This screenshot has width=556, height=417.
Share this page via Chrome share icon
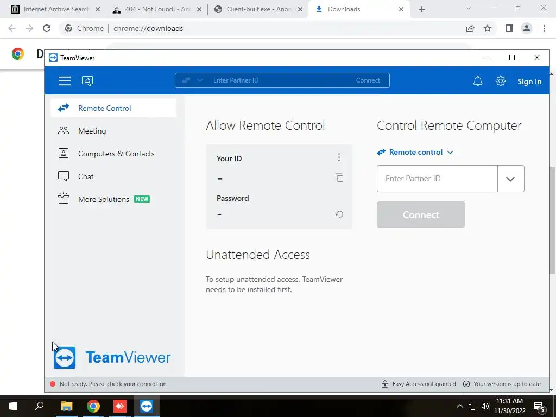470,28
